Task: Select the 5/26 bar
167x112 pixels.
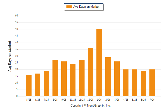Action: click(x=134, y=83)
